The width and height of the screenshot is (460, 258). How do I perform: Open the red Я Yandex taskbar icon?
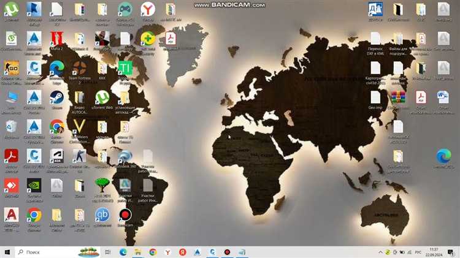pos(183,252)
